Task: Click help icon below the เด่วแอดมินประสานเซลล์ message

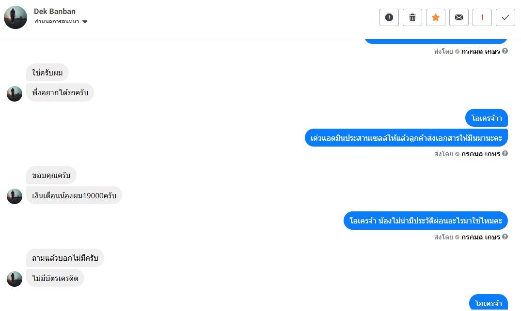Action: tap(505, 154)
